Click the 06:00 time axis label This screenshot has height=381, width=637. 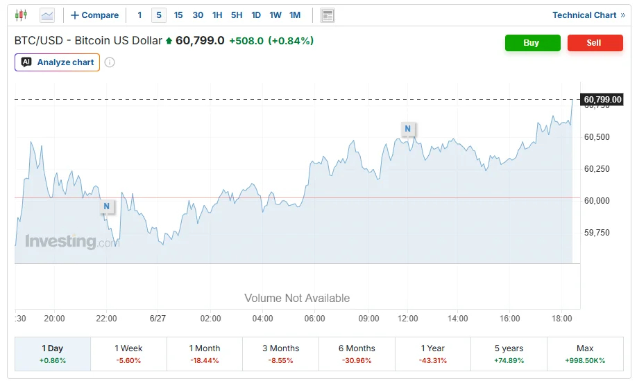pyautogui.click(x=314, y=319)
